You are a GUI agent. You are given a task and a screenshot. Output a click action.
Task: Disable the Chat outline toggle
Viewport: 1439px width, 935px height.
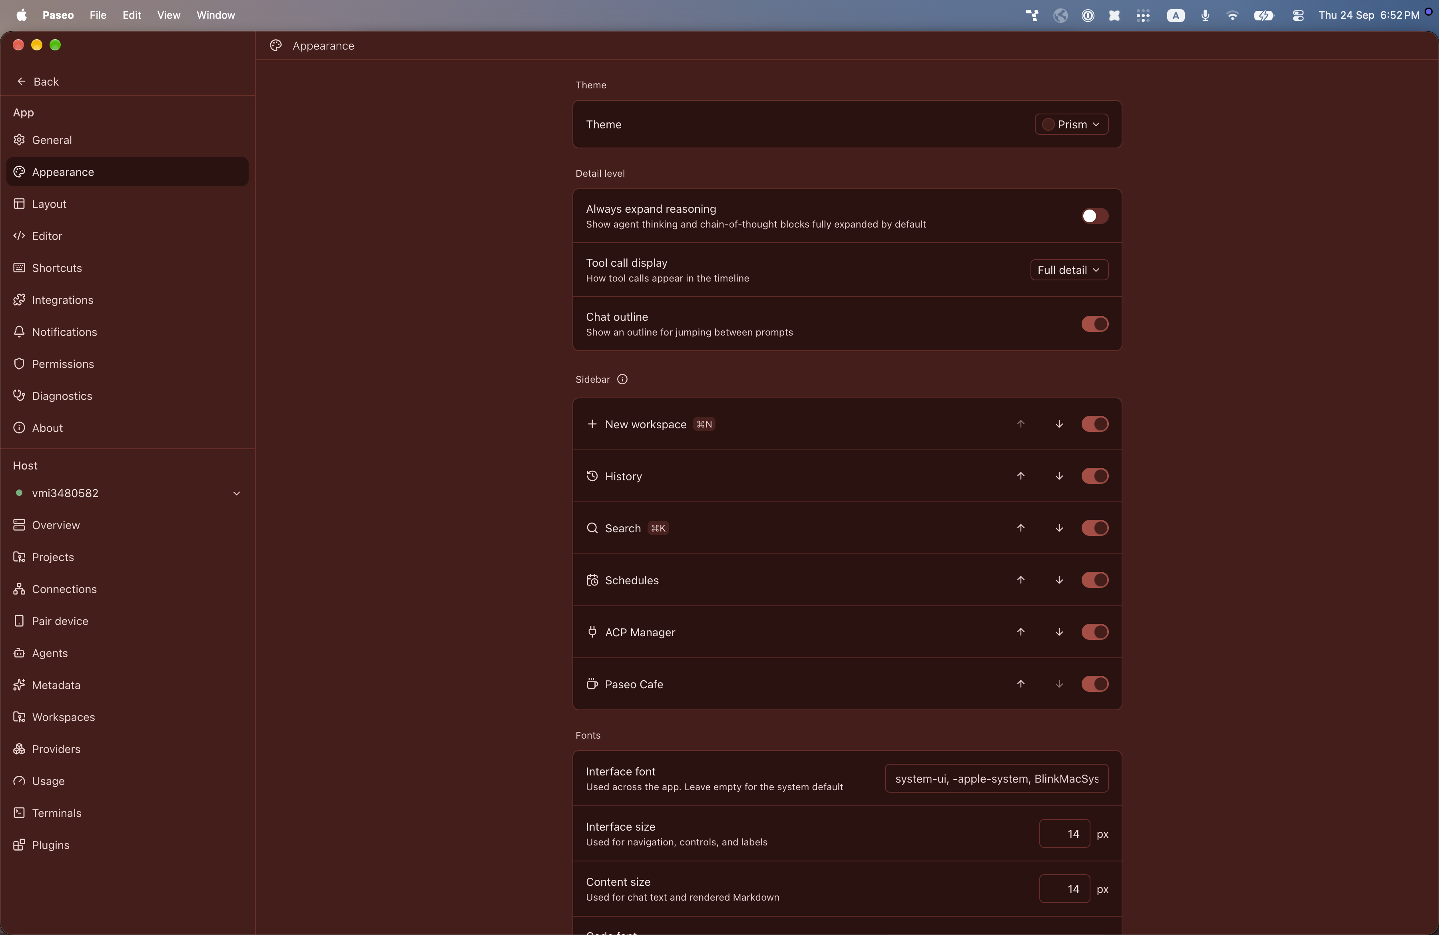pyautogui.click(x=1094, y=324)
